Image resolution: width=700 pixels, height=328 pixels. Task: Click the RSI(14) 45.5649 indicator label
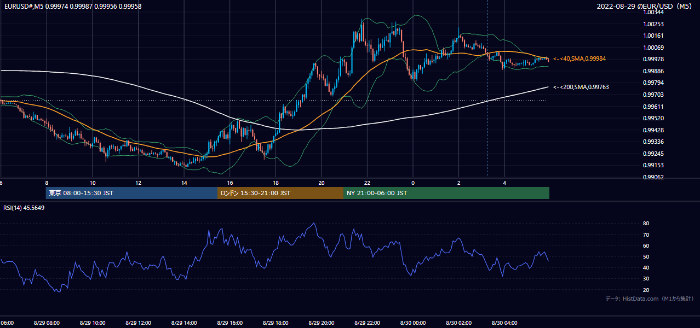[x=24, y=208]
